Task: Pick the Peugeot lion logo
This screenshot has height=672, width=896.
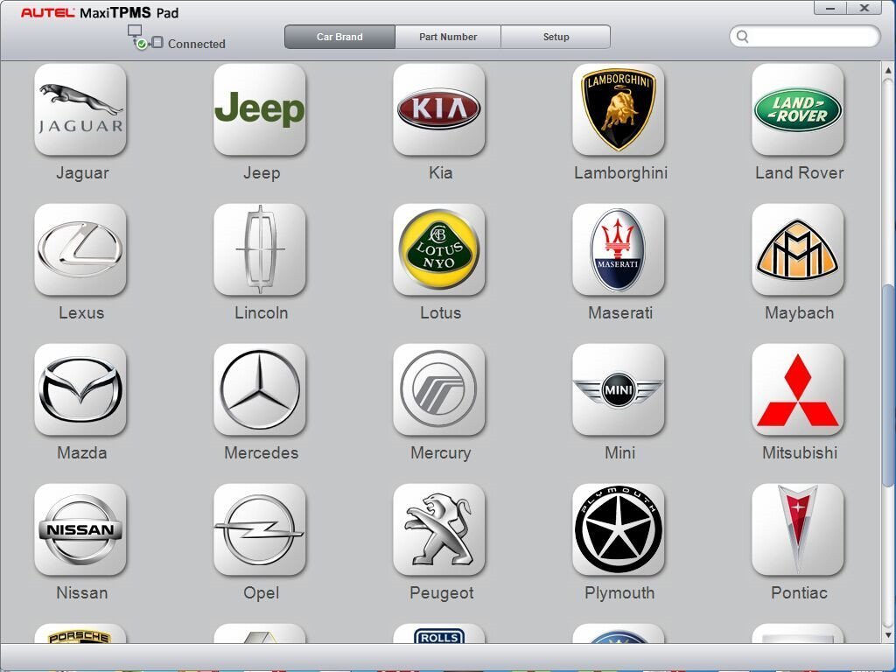Action: (439, 529)
